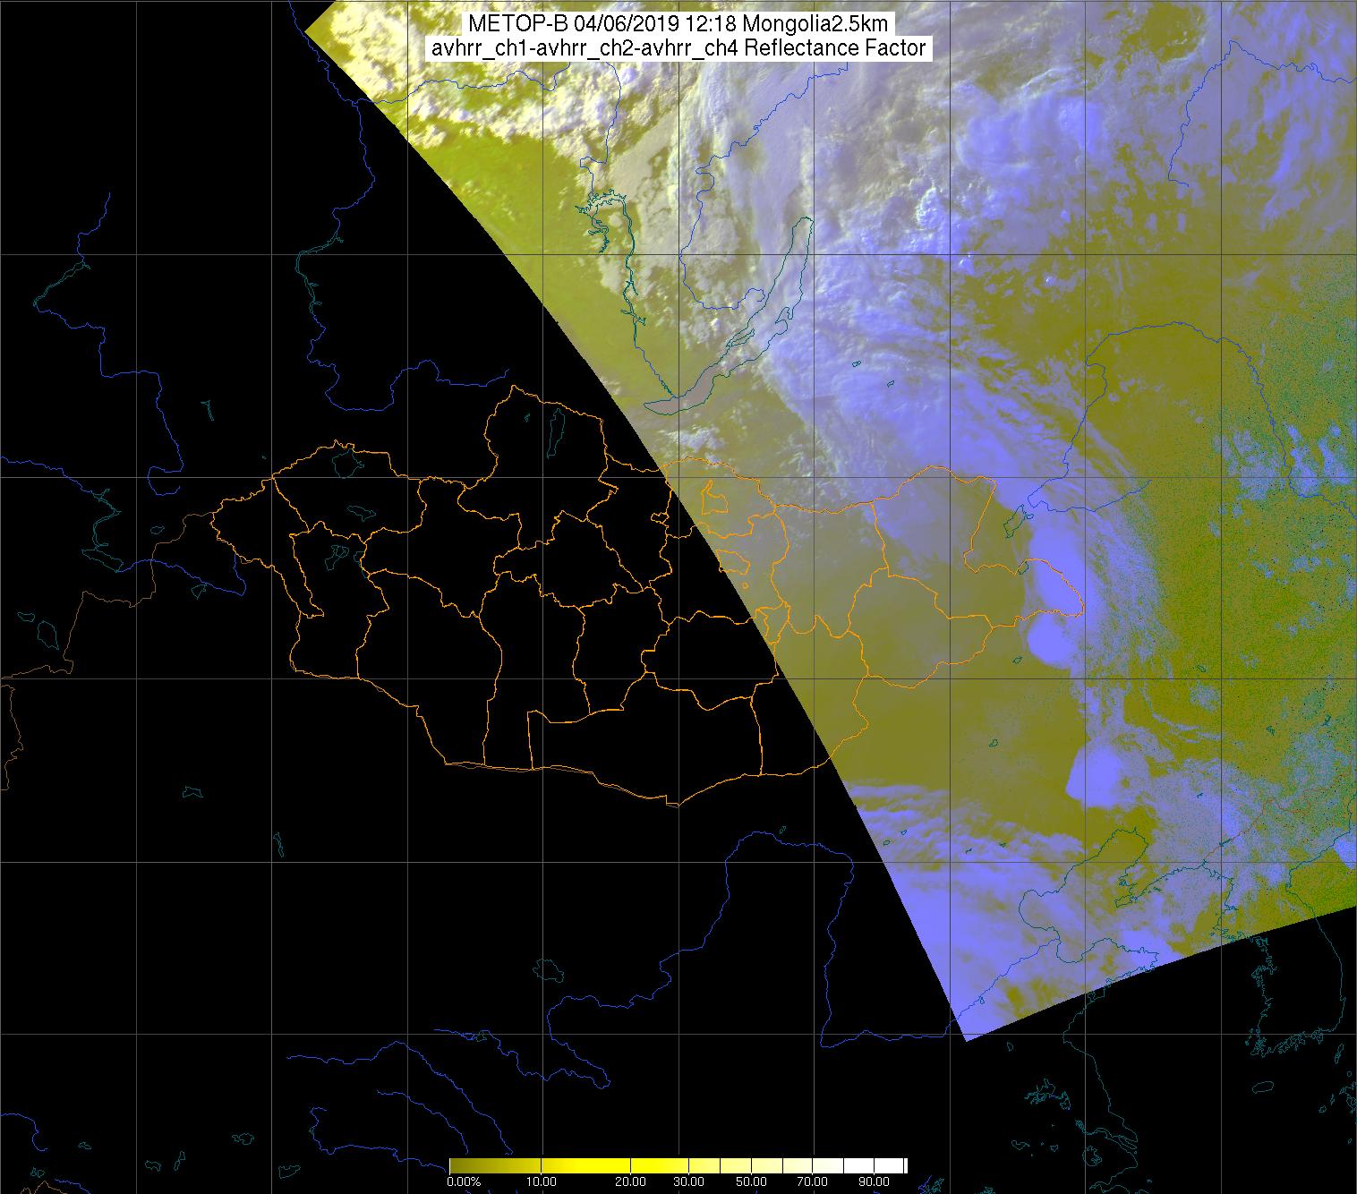Click the "90.00" colour bar label
Viewport: 1357px width, 1194px height.
[x=873, y=1181]
